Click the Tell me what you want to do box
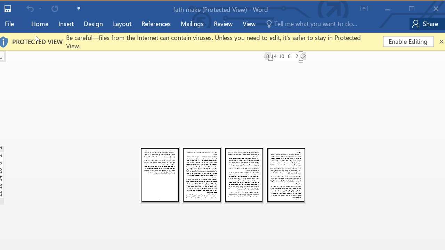The width and height of the screenshot is (445, 250). point(315,24)
